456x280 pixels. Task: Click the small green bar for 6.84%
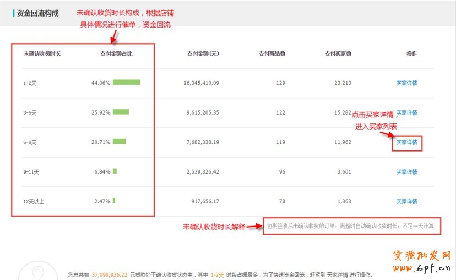coord(115,171)
